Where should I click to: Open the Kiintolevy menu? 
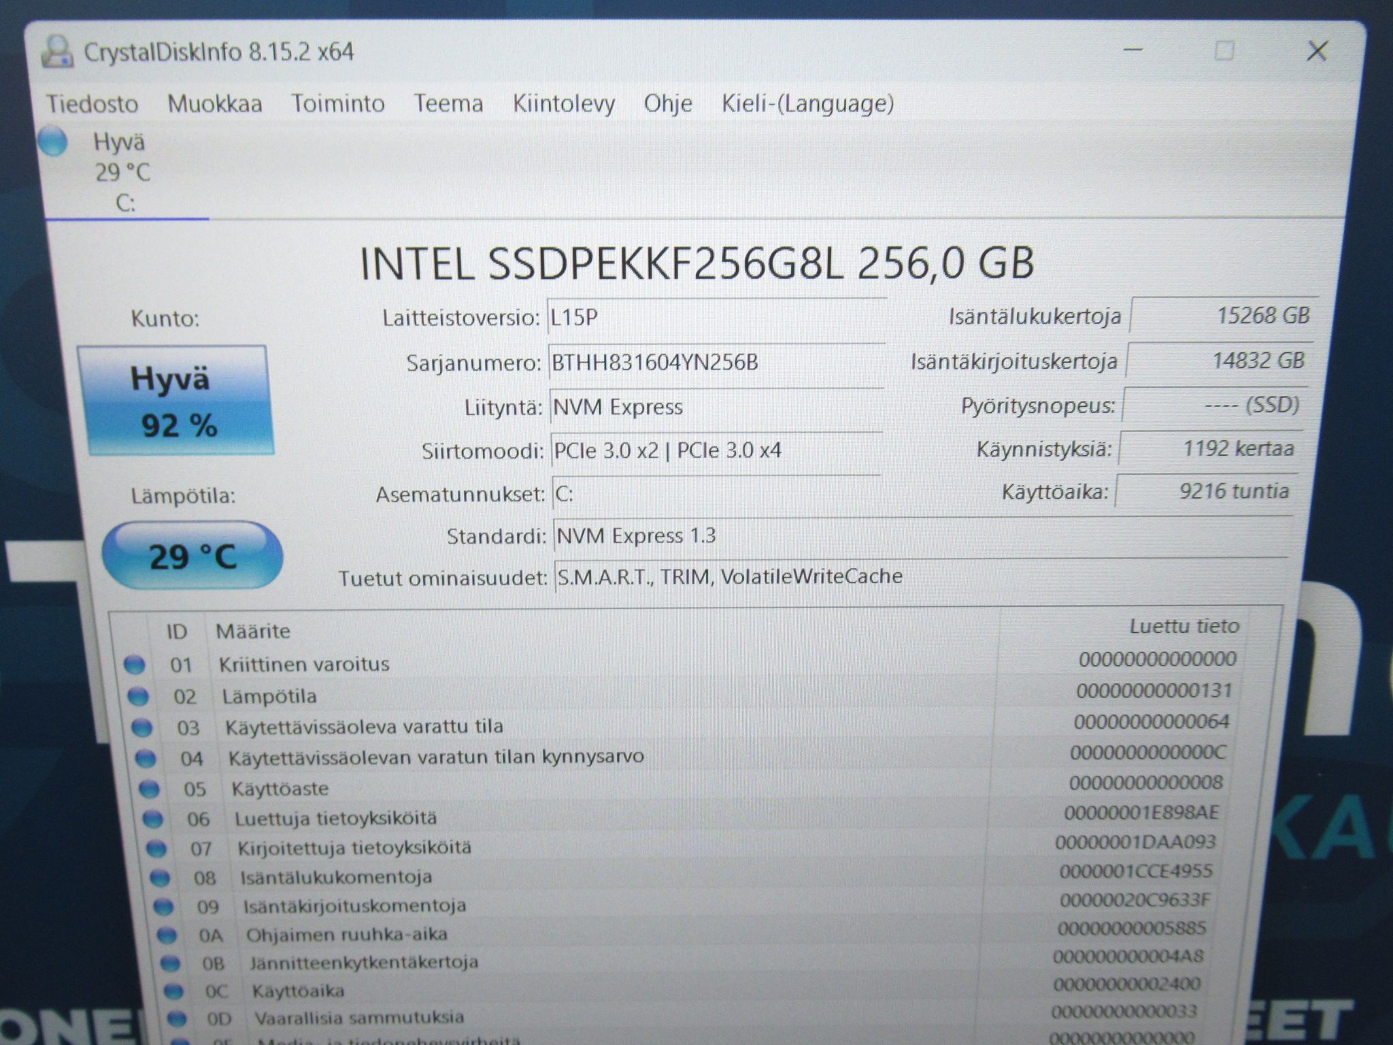point(564,103)
